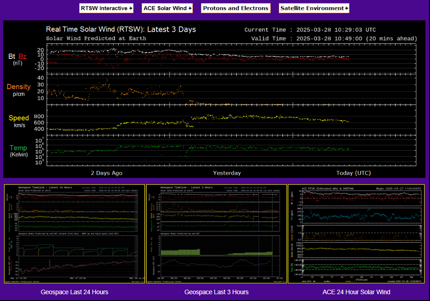Click the km/s unit label

[19, 125]
